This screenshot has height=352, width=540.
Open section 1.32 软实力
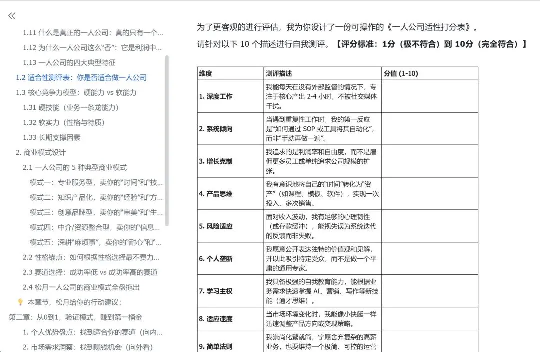click(x=63, y=122)
